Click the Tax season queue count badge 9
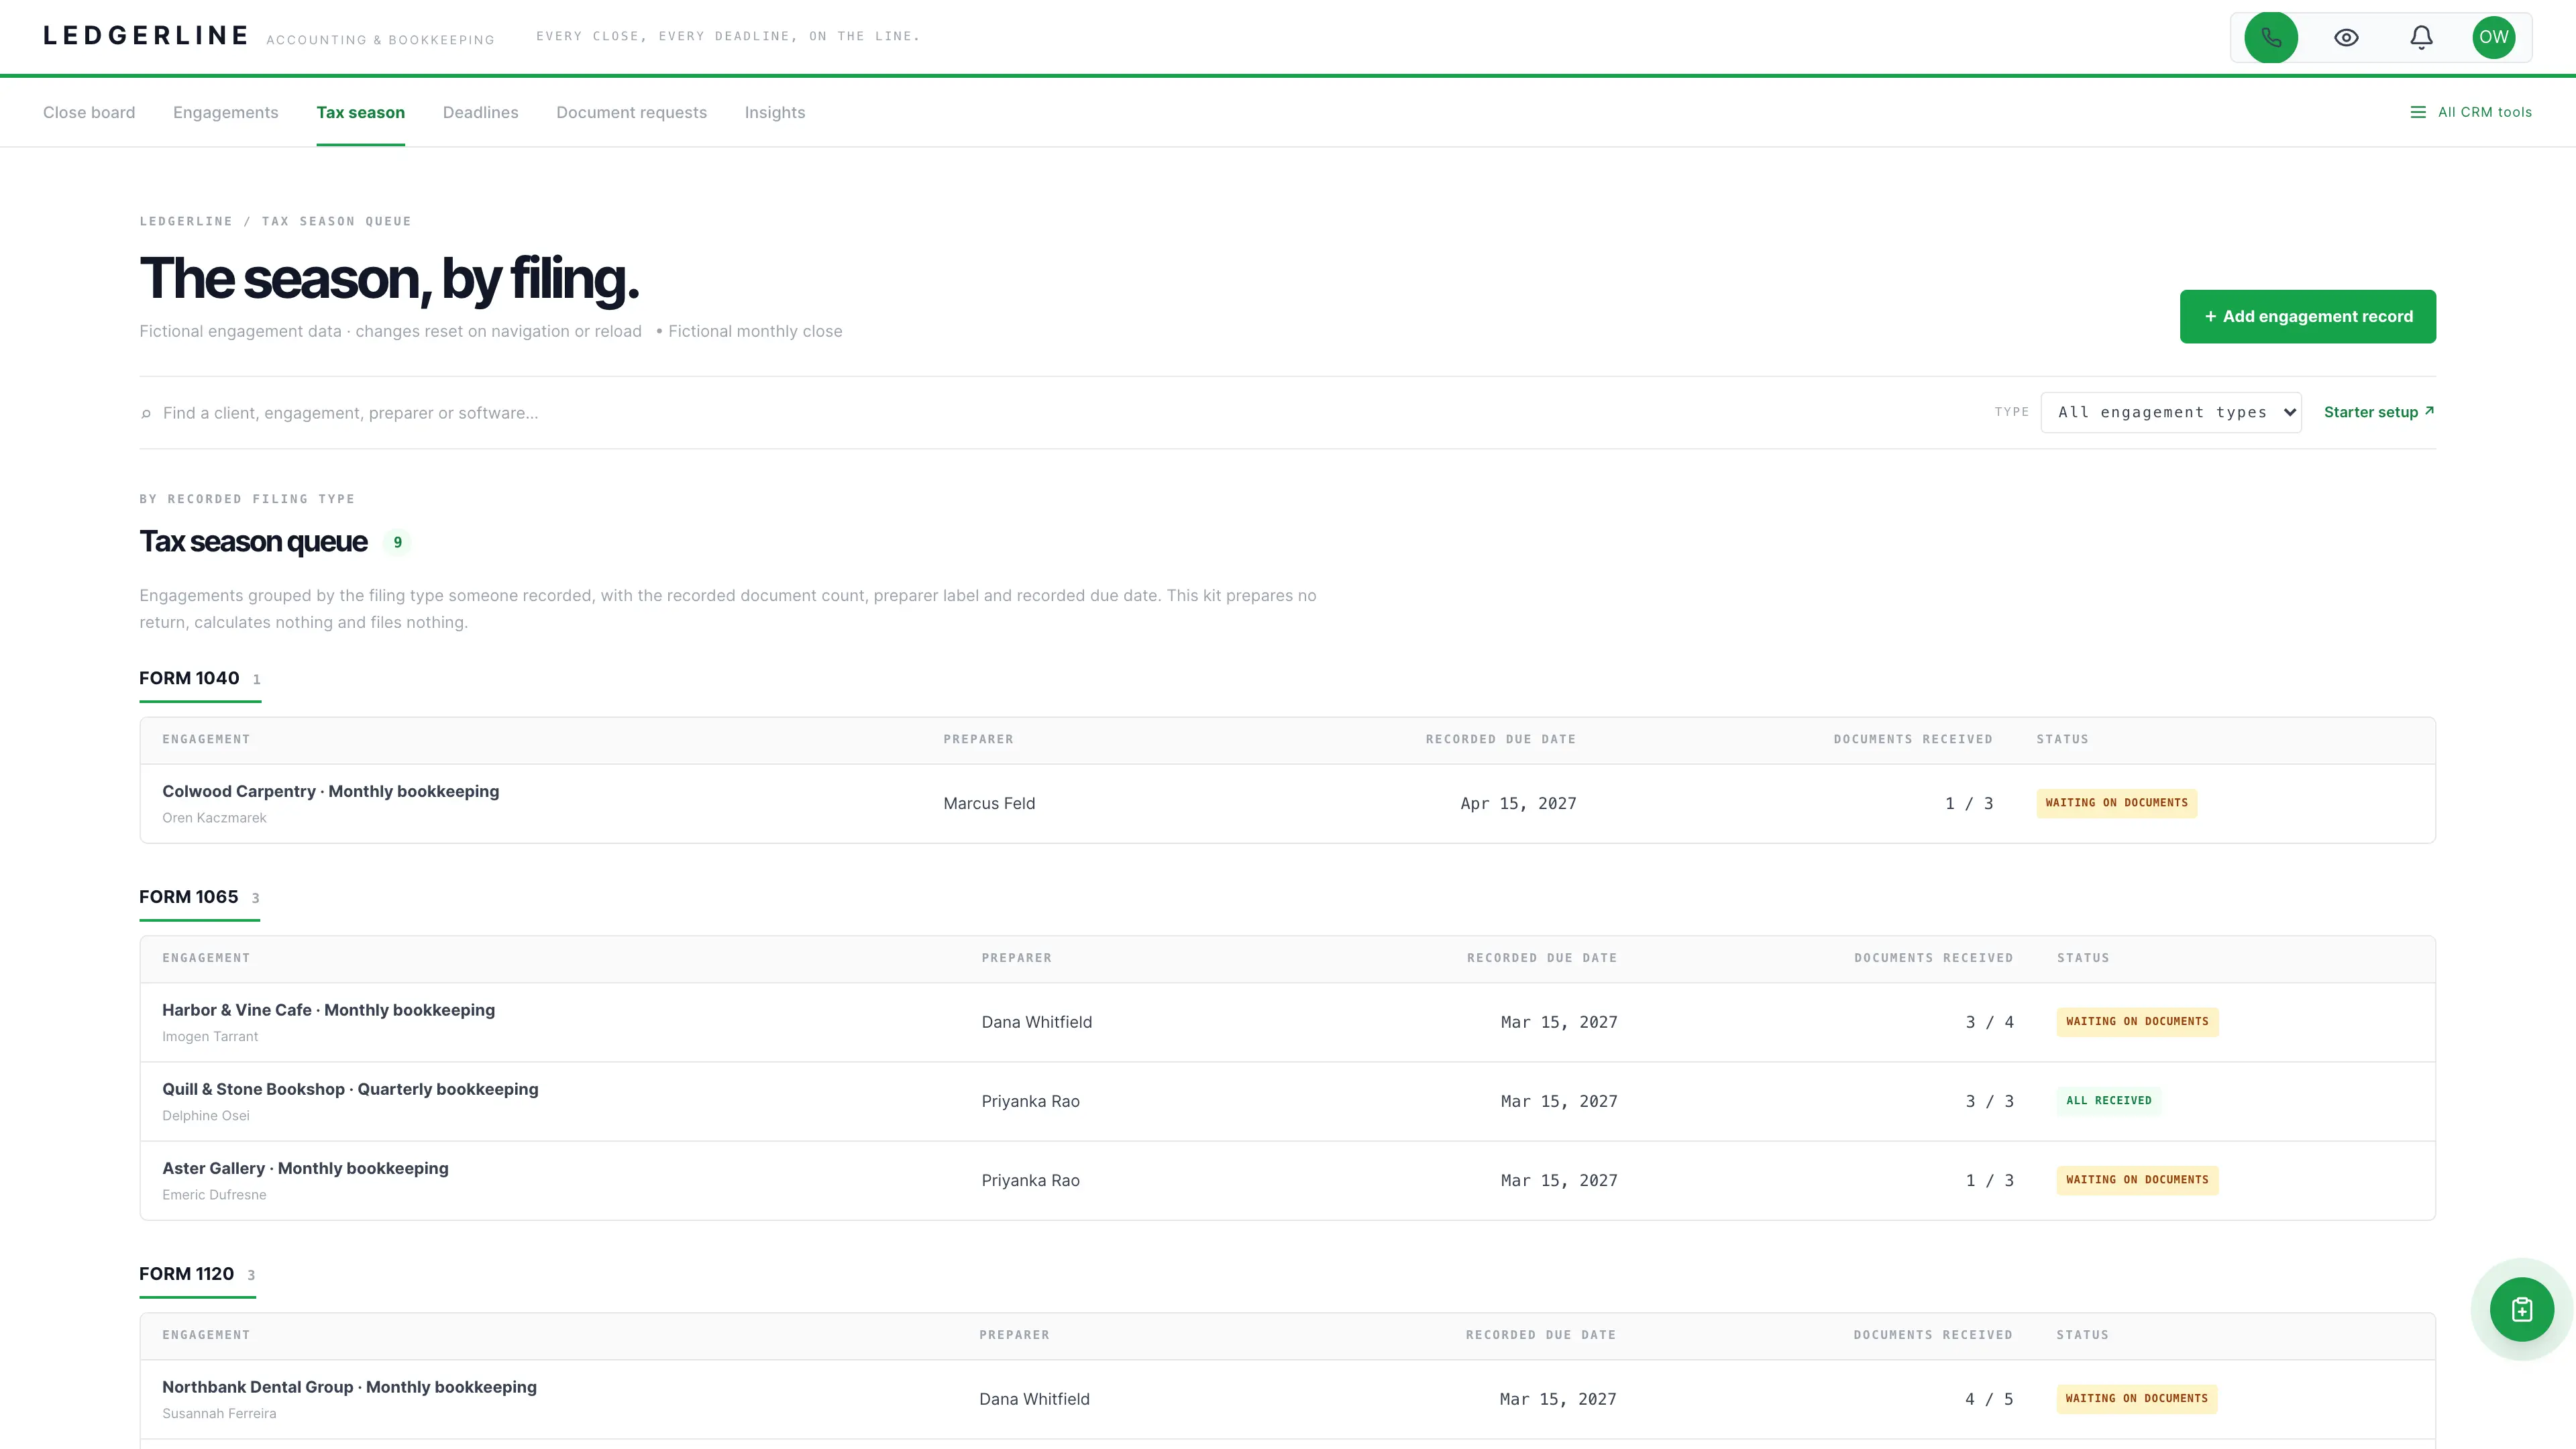Viewport: 2576px width, 1449px height. point(397,542)
